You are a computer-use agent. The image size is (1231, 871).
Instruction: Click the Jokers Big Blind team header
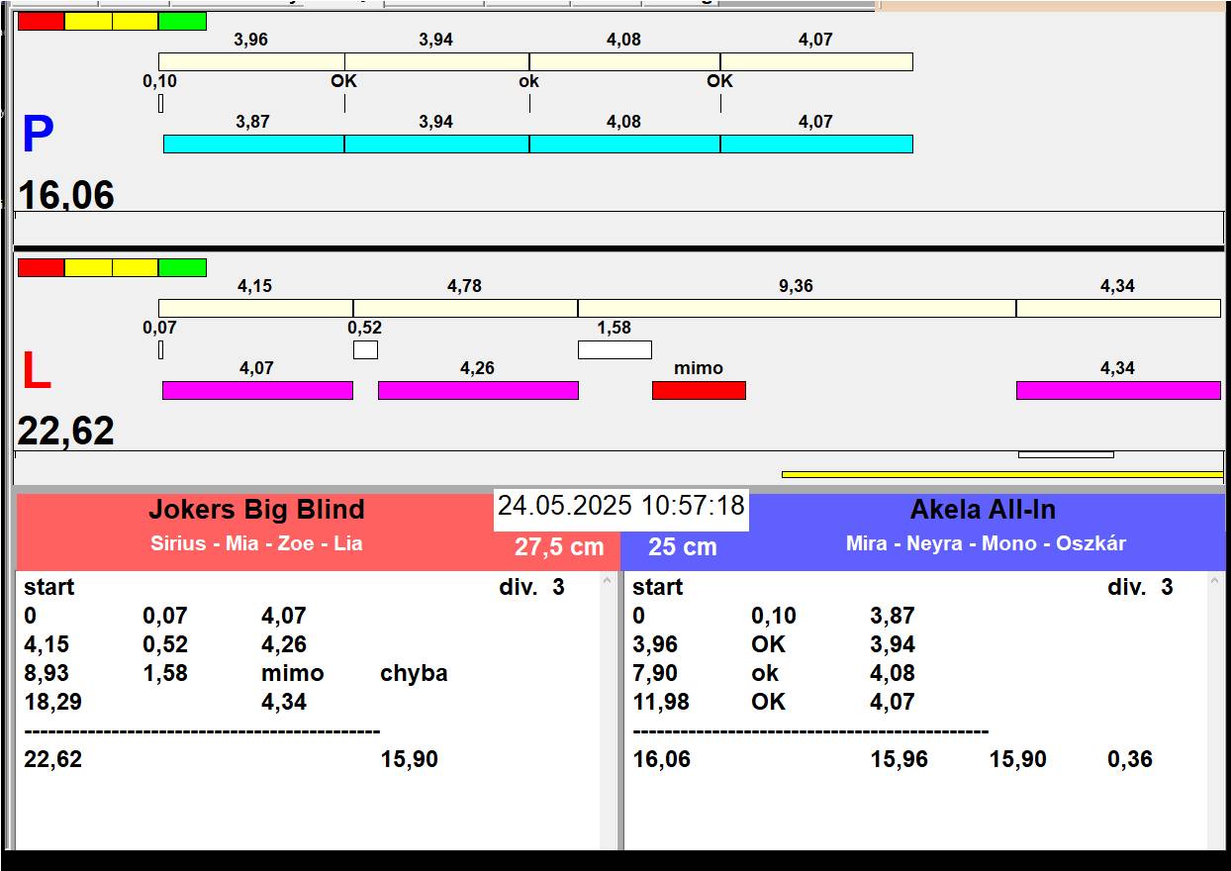click(256, 510)
